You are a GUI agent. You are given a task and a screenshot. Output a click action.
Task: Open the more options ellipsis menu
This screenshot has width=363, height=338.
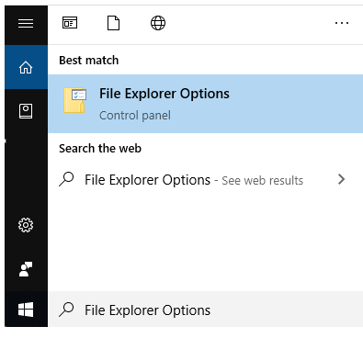[x=342, y=23]
